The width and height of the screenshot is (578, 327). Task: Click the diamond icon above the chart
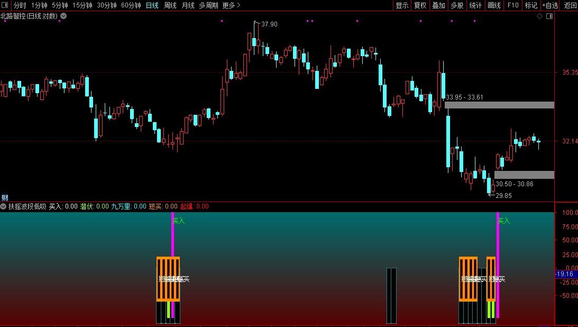pos(540,16)
